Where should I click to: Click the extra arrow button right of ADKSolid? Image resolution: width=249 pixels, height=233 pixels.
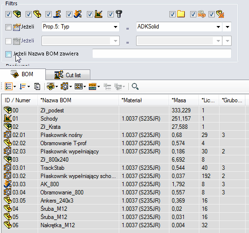(227, 27)
